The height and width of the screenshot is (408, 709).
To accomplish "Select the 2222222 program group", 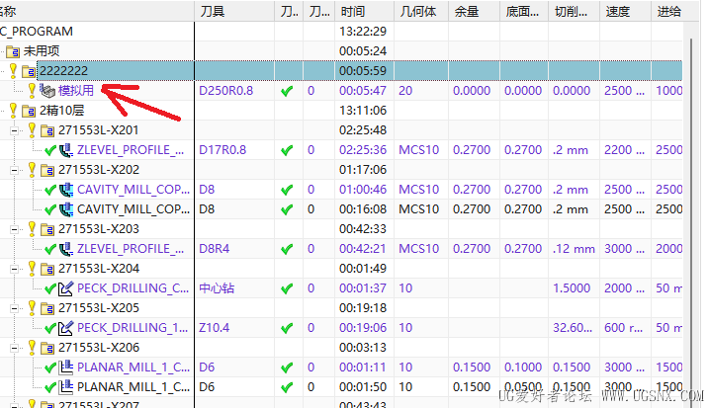I will (341, 70).
